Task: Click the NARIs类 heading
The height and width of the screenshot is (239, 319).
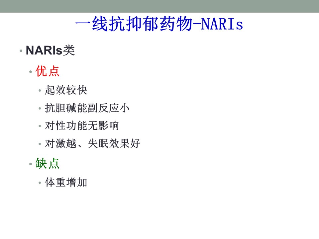Action: click(x=50, y=50)
